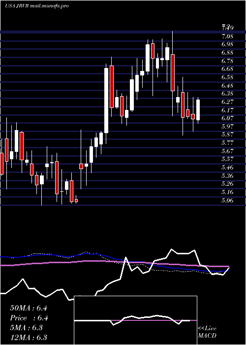The image size is (246, 345).
Task: Click the 6.27 axis value
Action: [x=227, y=102]
